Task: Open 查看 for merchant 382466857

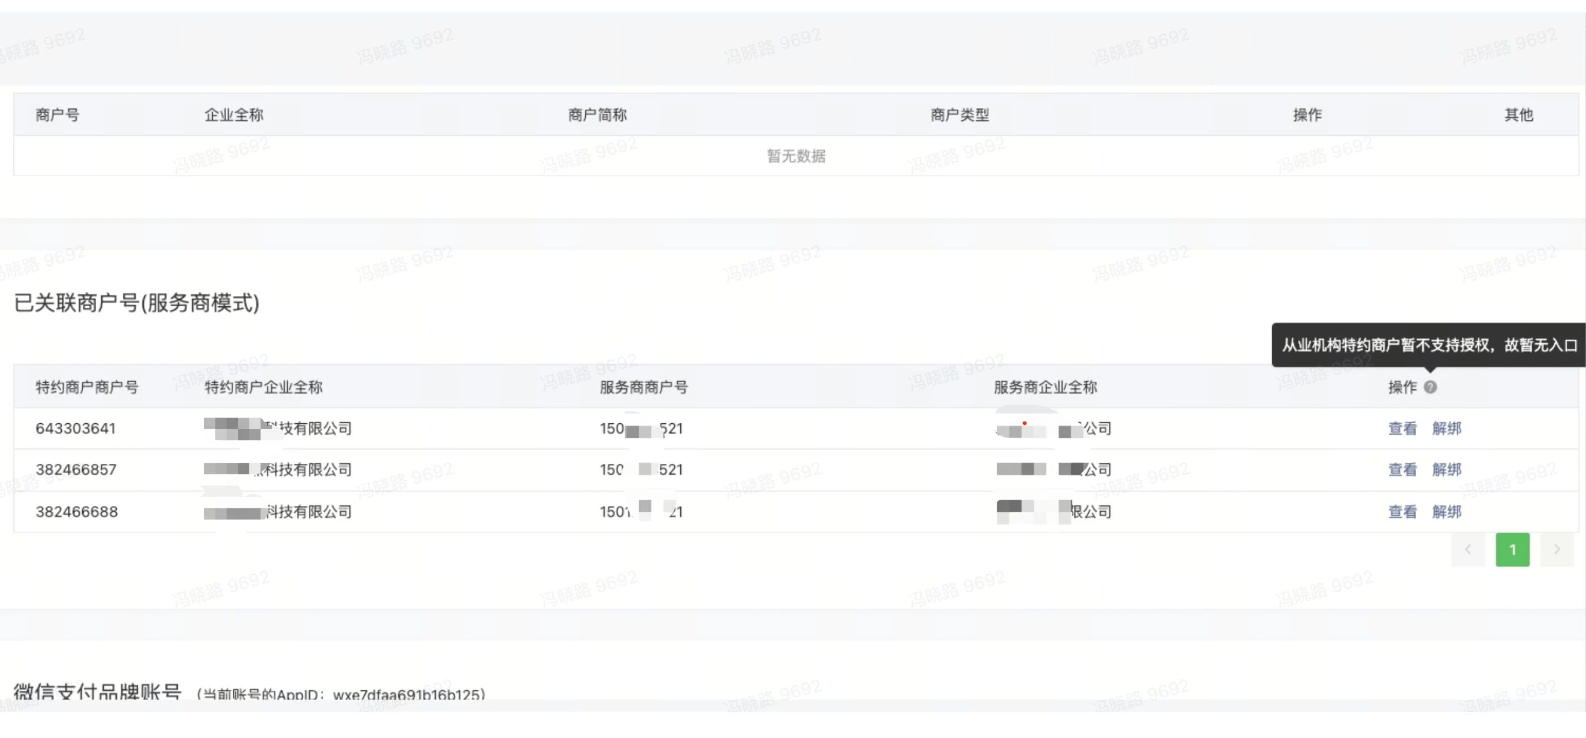Action: coord(1402,470)
